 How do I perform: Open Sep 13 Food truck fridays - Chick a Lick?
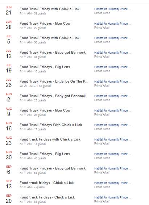pos(46,183)
